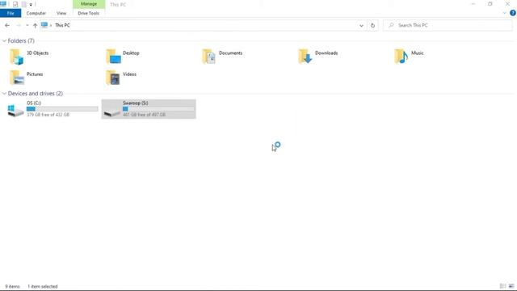Click the Manage contextual tab
Screen dimensions: 517x291
pos(89,4)
